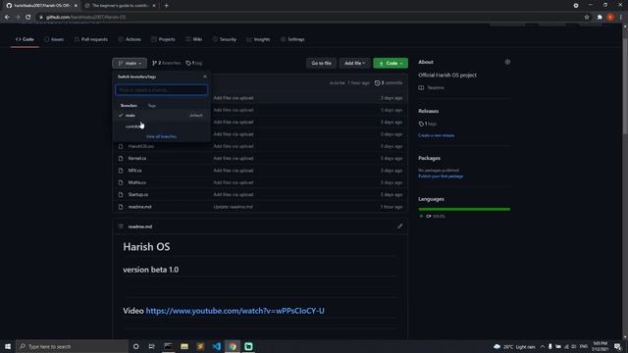Go back with browser back arrow
The height and width of the screenshot is (353, 628).
(x=7, y=18)
